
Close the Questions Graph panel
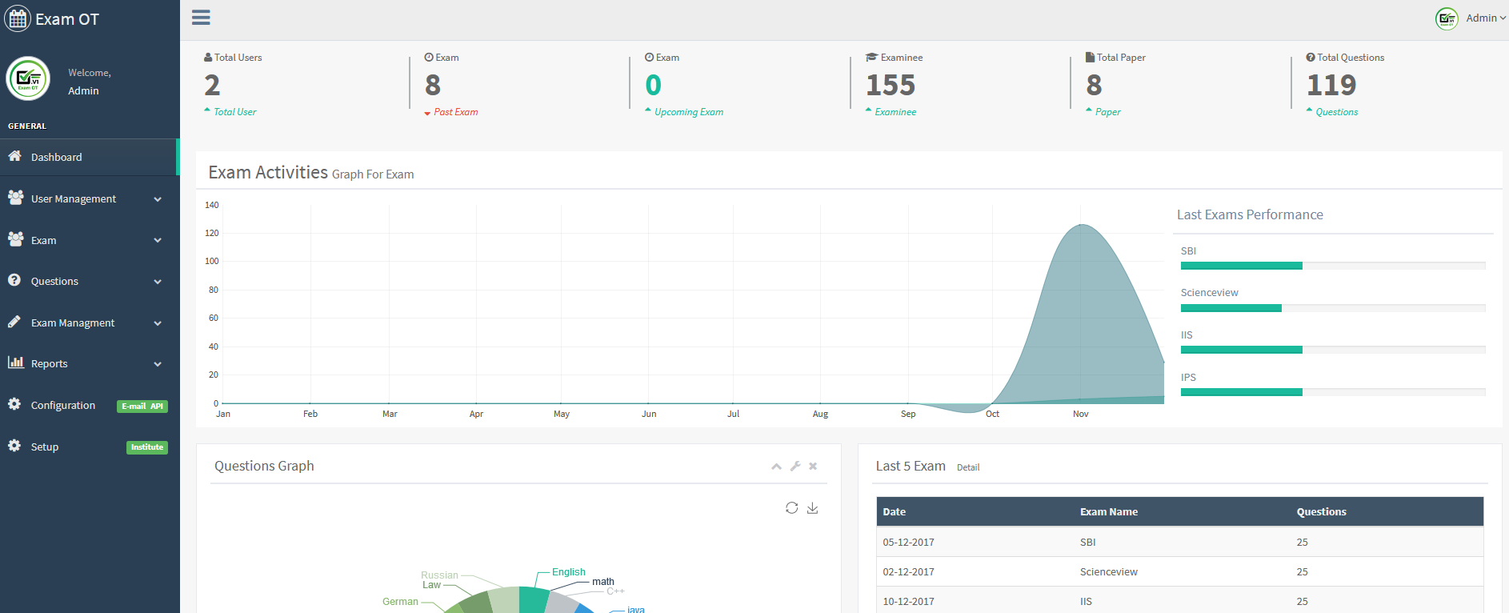tap(813, 466)
